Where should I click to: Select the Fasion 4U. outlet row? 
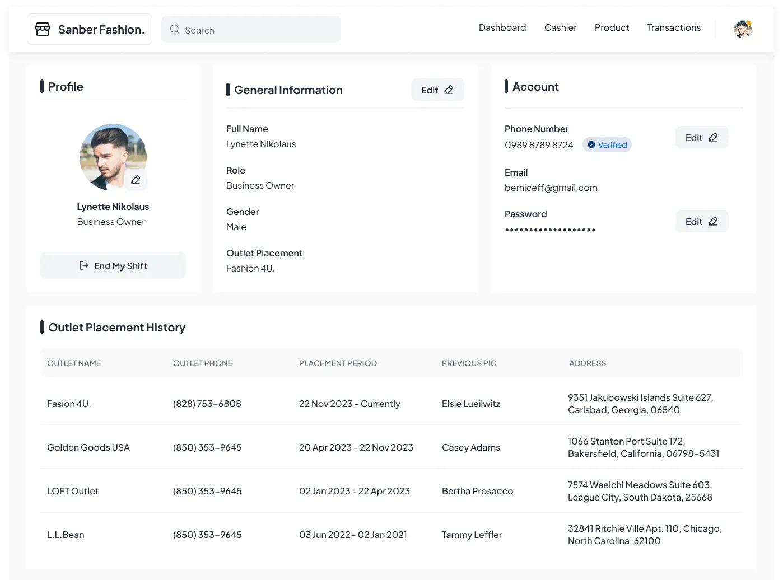[x=391, y=404]
